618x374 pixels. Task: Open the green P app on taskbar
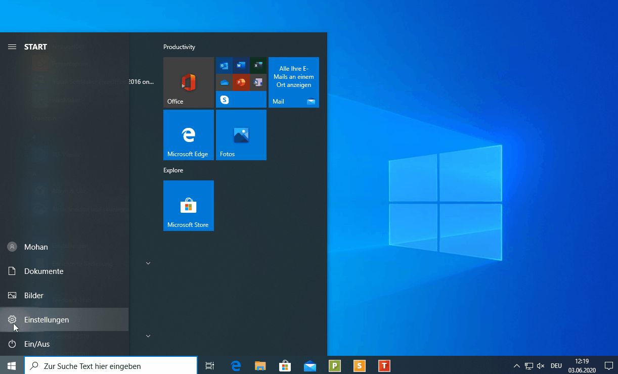(335, 365)
